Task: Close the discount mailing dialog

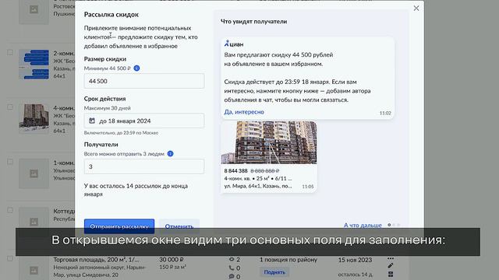Action: click(x=416, y=9)
